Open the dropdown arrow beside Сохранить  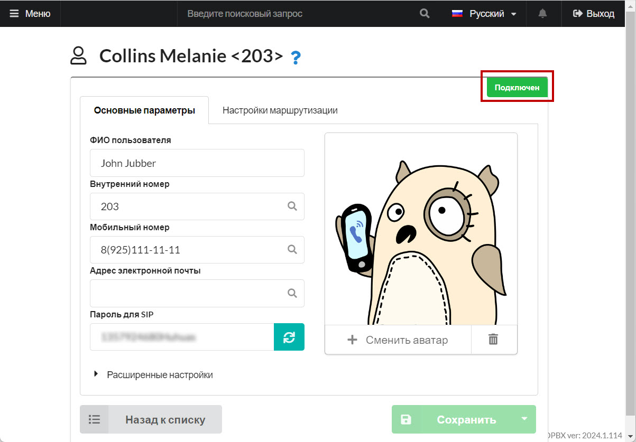coord(524,419)
